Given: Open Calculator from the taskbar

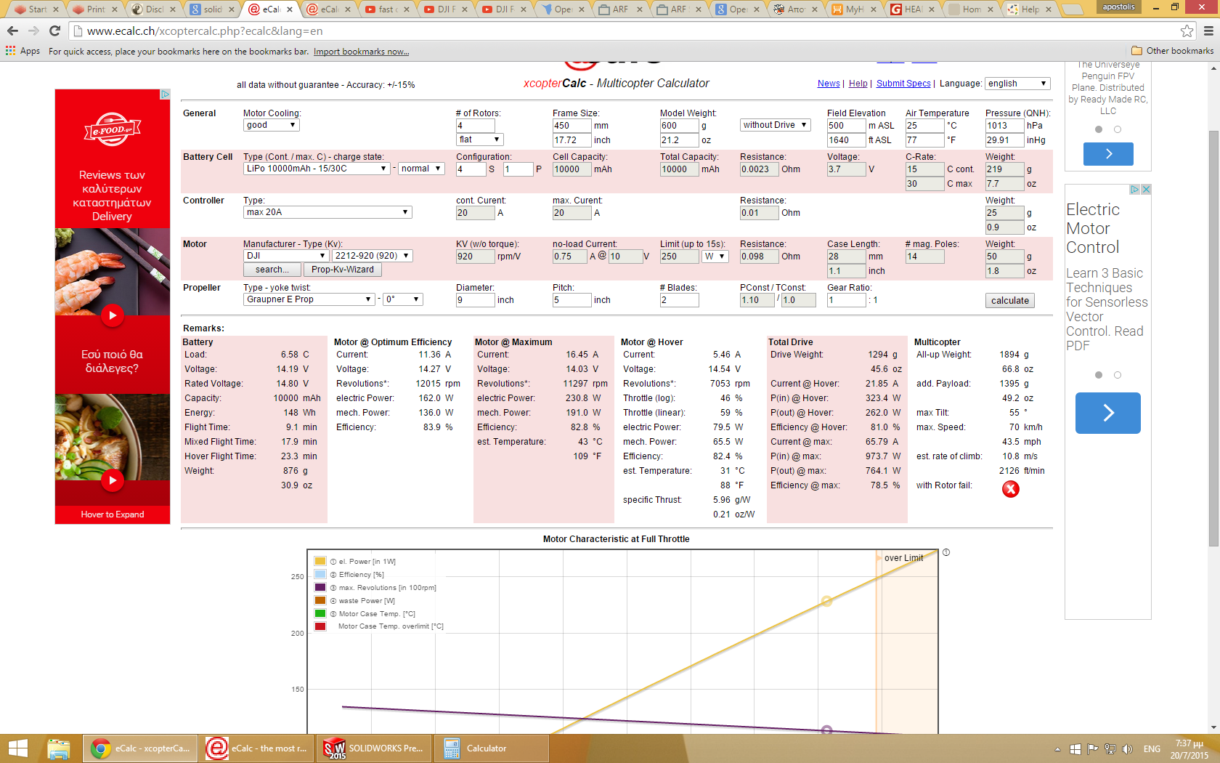Looking at the screenshot, I should (490, 748).
